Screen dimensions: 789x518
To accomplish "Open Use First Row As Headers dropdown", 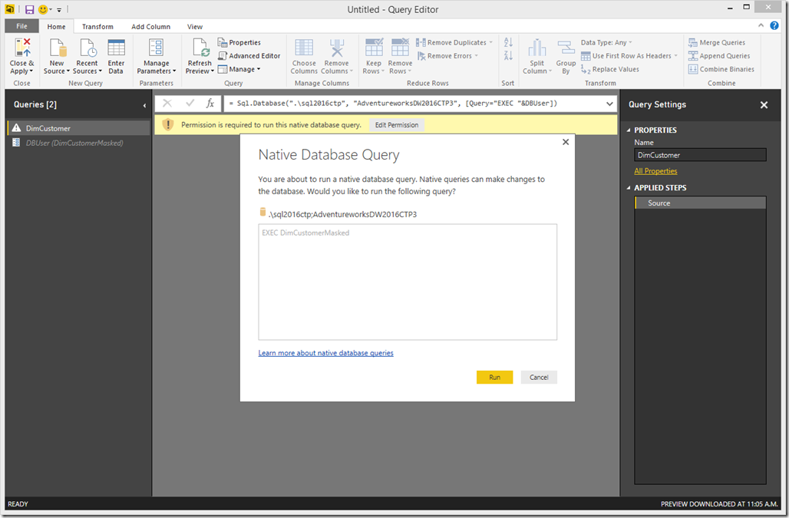I will click(x=629, y=56).
